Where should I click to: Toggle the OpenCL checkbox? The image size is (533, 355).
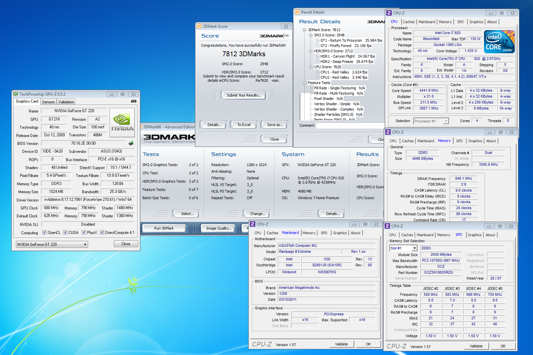coord(45,232)
